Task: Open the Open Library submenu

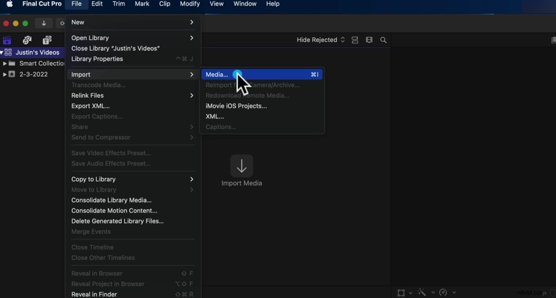Action: [x=133, y=38]
